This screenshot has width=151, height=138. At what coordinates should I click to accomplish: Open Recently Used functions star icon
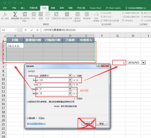[x=25, y=14]
